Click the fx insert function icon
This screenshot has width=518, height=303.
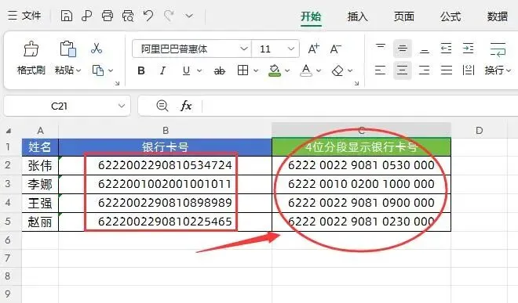click(186, 106)
